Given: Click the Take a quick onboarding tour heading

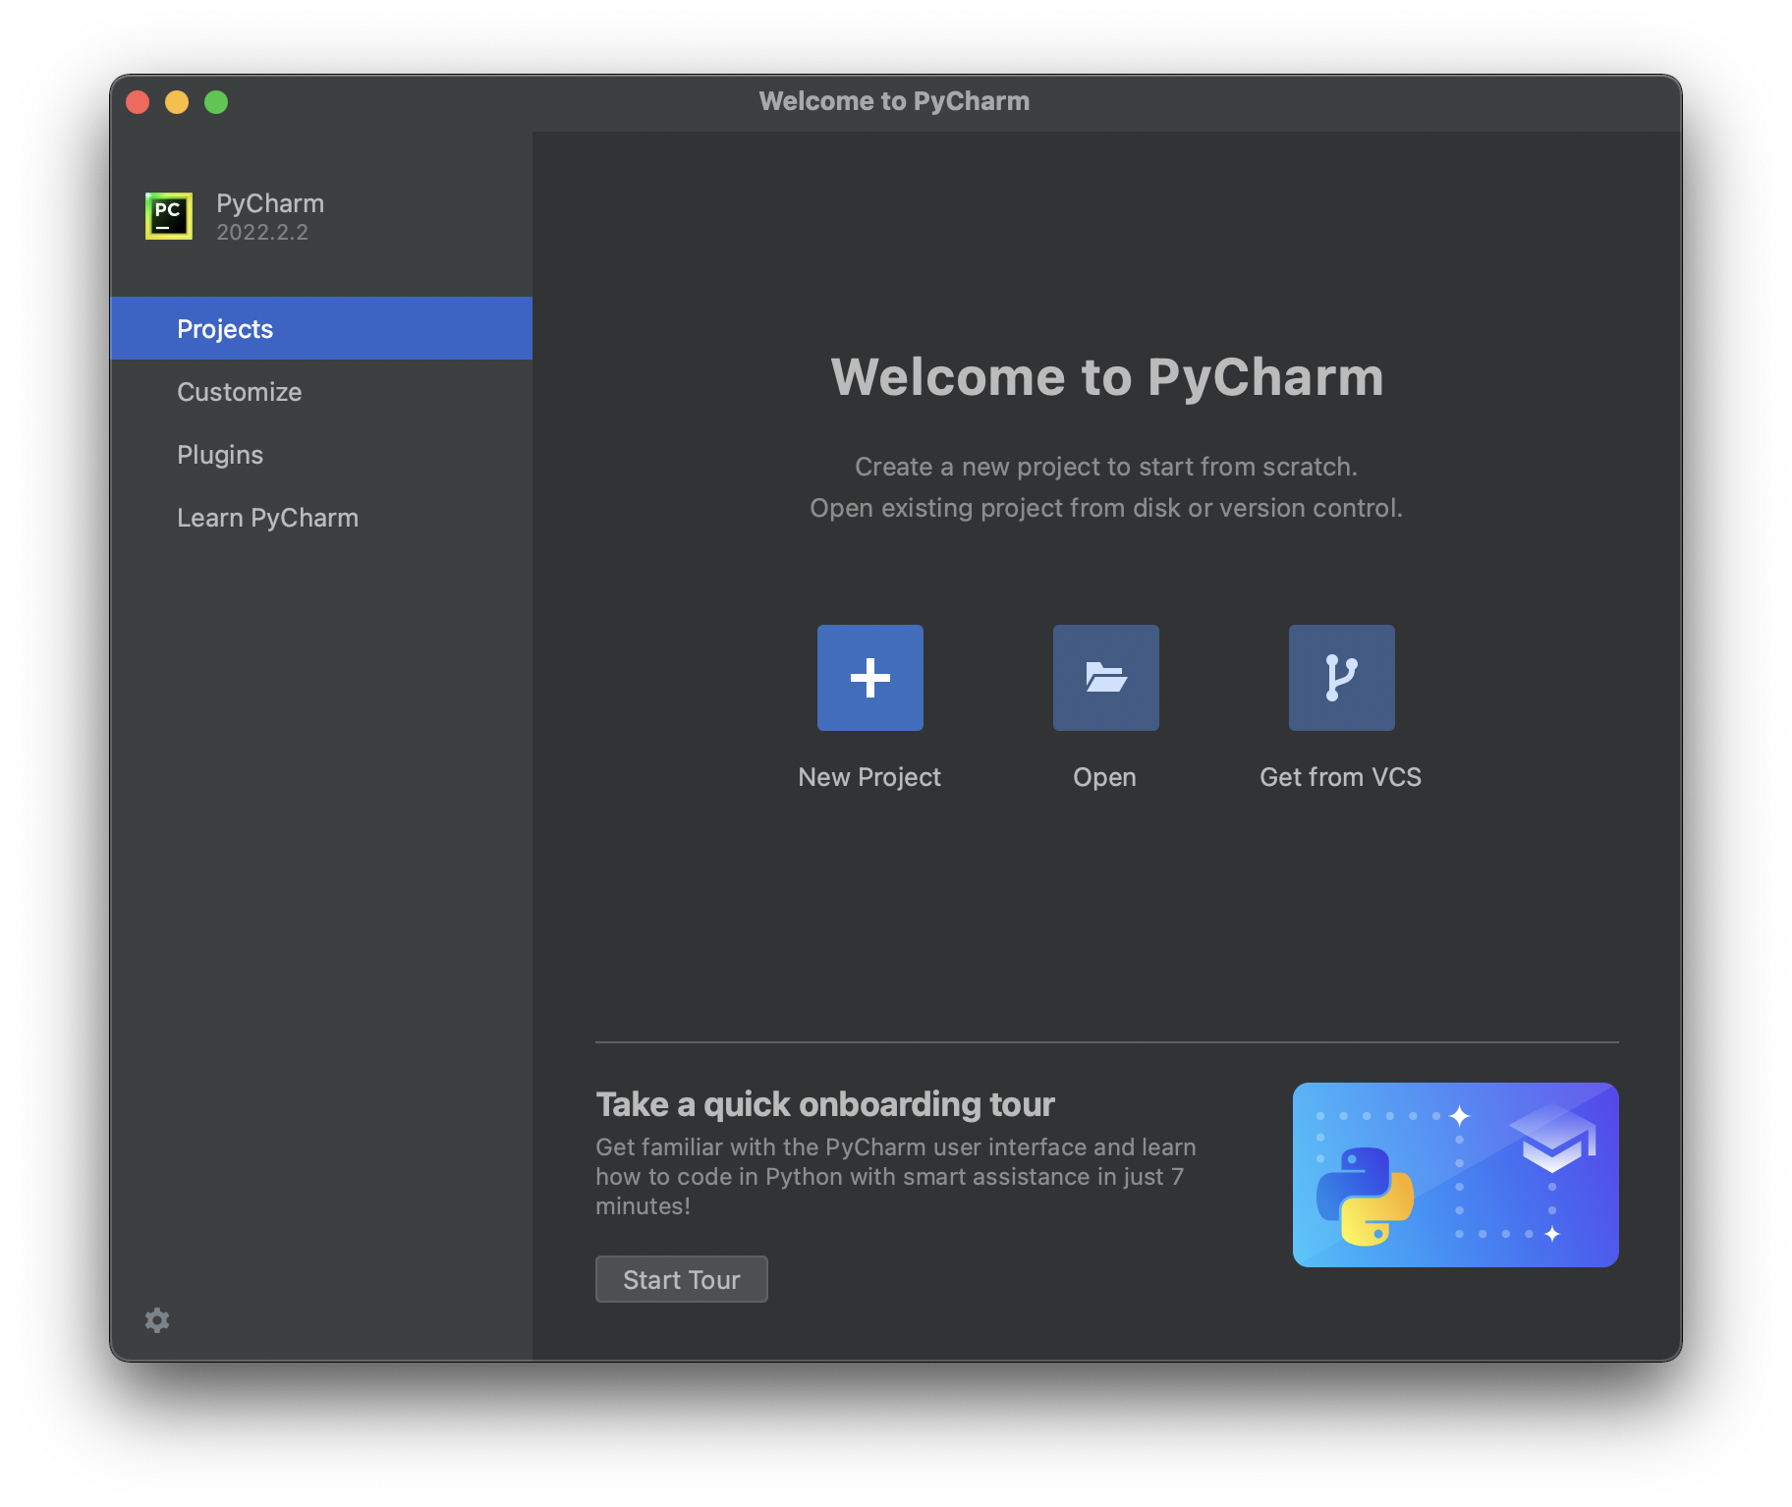Looking at the screenshot, I should [x=825, y=1104].
